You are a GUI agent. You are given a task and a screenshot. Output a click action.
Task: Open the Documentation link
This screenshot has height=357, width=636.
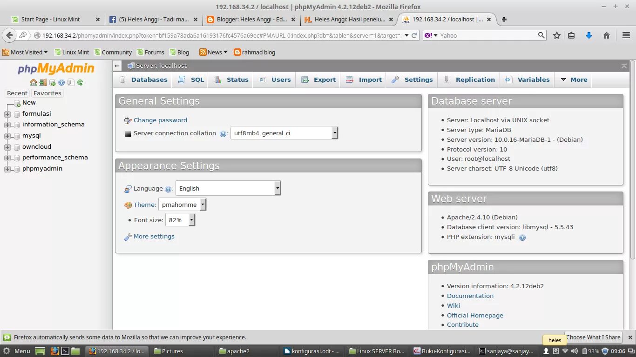pyautogui.click(x=470, y=296)
